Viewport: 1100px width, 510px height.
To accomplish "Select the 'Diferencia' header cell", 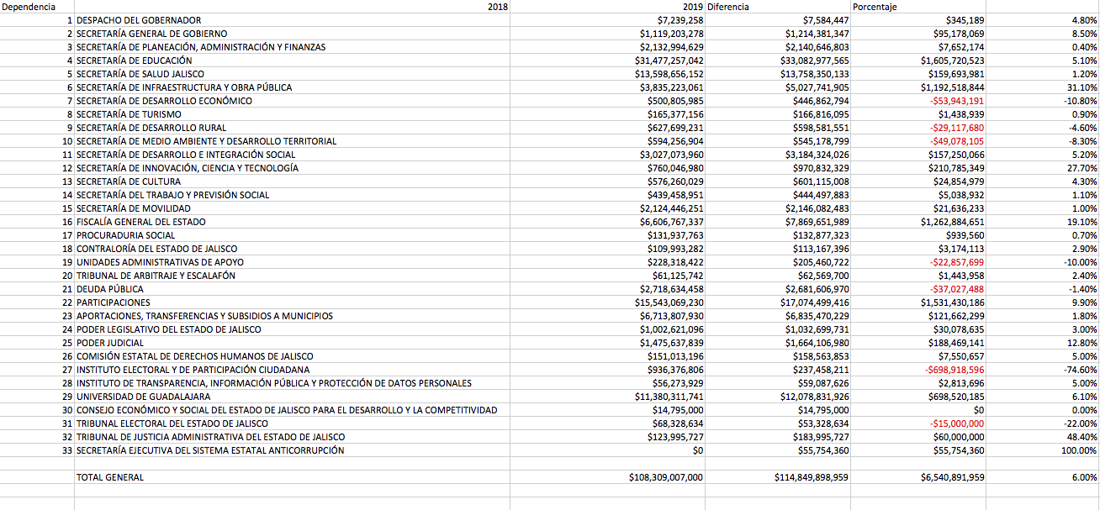I will point(778,7).
